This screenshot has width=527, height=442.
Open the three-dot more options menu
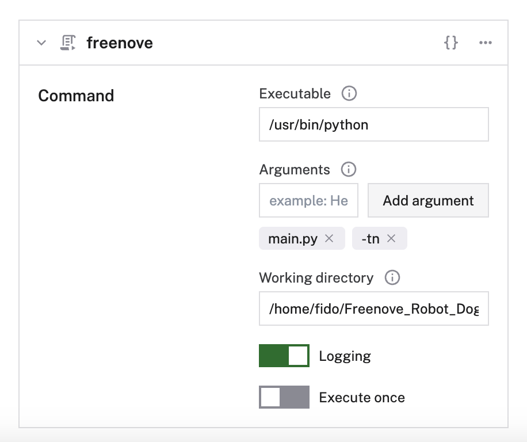(x=486, y=43)
